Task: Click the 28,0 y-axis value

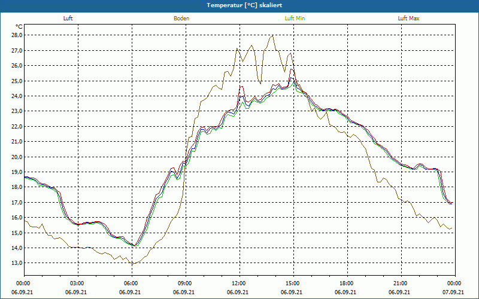Action: [x=17, y=35]
